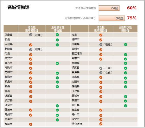The image size is (145, 128).
Task: Click the green check in 都江堰市 row
Action: 126,55
